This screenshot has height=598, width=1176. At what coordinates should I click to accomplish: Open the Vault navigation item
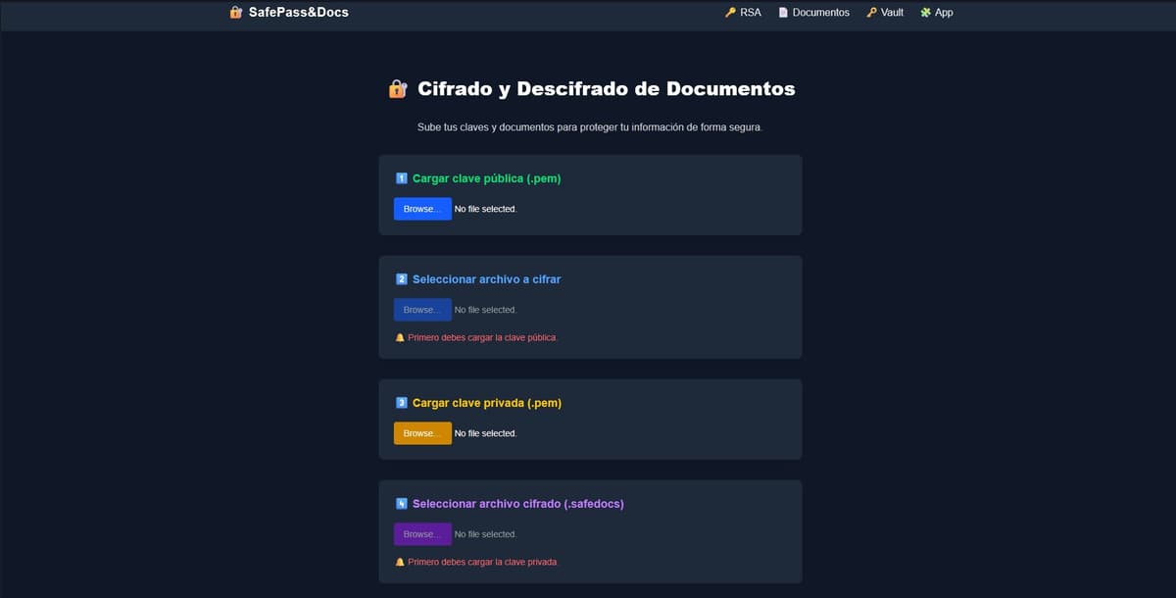tap(892, 13)
